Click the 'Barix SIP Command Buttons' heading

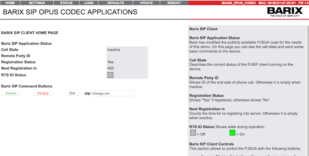pyautogui.click(x=27, y=86)
